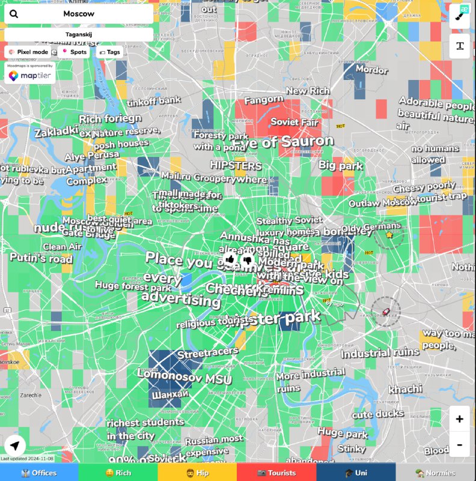Toggle Tags layer visibility

[109, 52]
